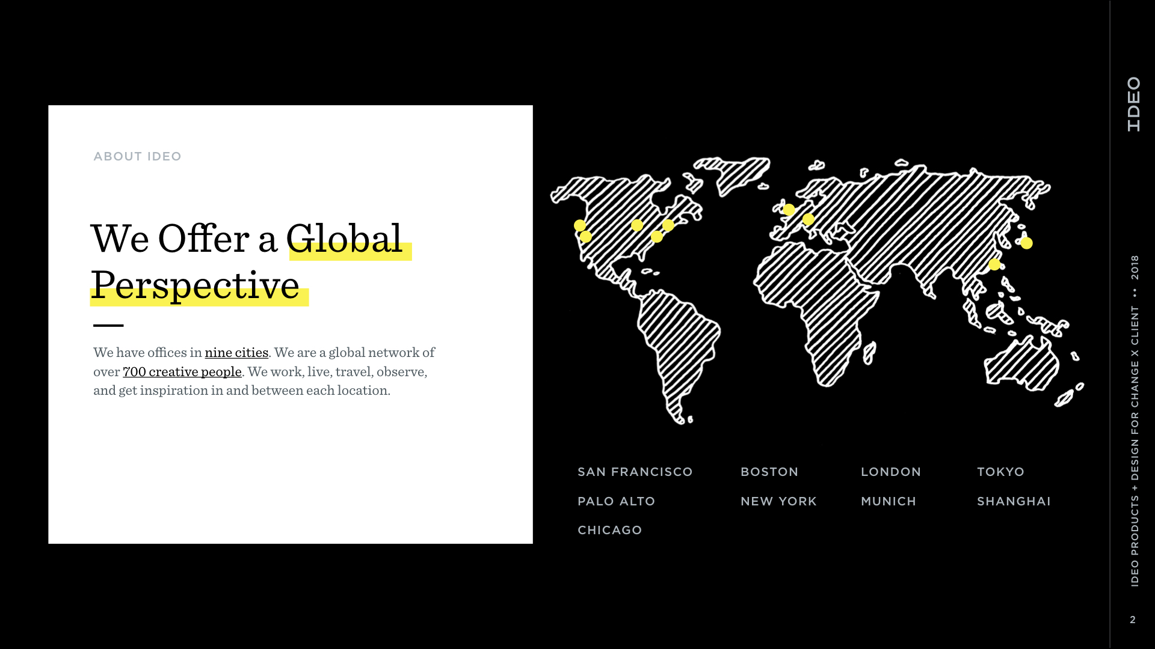Click the 2018 year label in sidebar
This screenshot has width=1155, height=649.
point(1135,267)
